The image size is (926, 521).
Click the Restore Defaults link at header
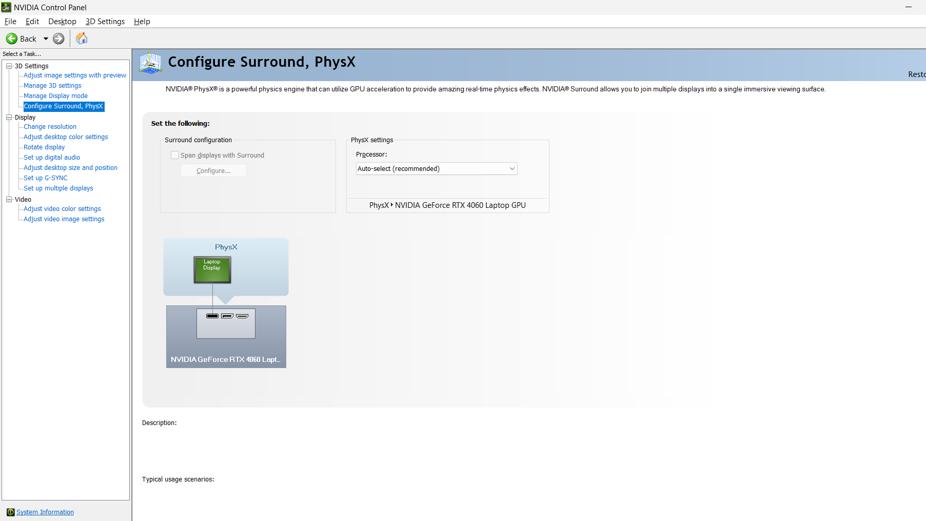pos(917,74)
